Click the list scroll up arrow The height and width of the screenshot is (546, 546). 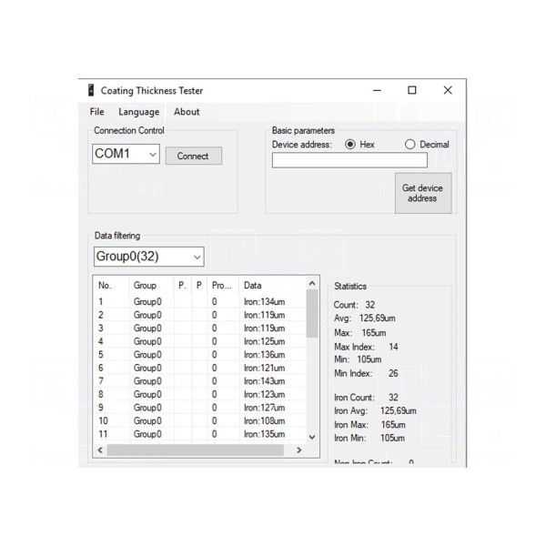(312, 284)
